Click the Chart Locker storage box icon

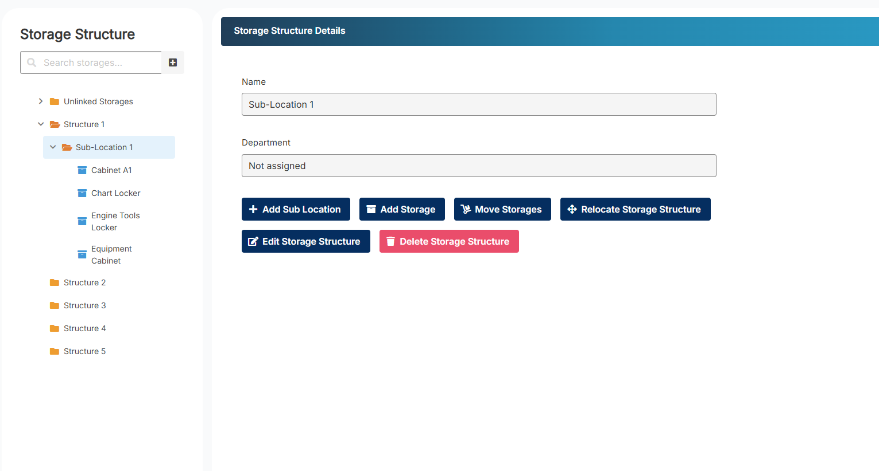(82, 193)
